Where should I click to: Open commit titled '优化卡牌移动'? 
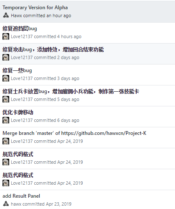(18, 112)
